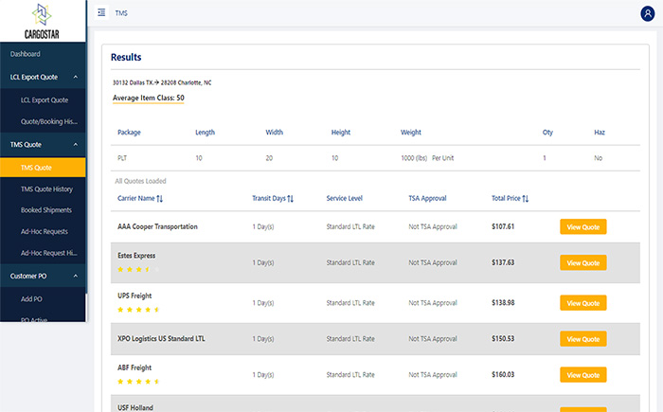Click the Haz value No

[598, 158]
